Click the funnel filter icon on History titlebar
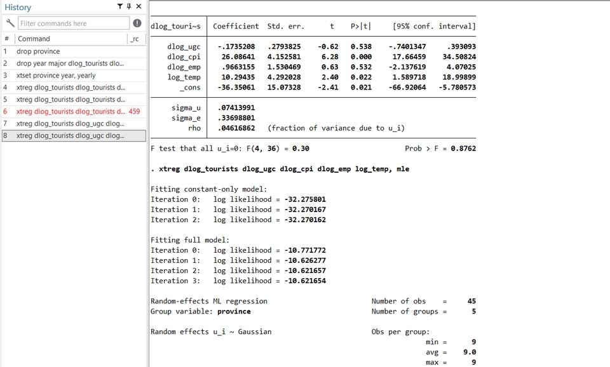 click(119, 6)
